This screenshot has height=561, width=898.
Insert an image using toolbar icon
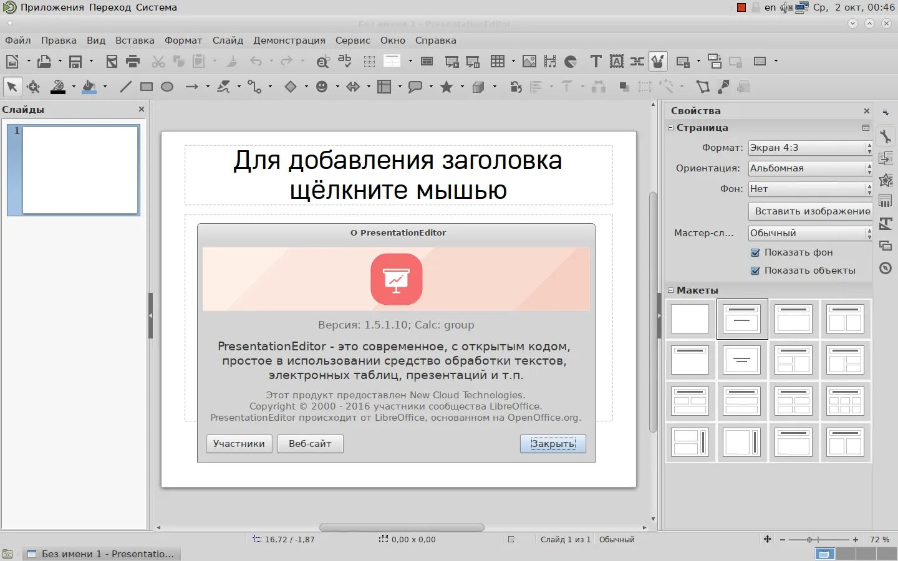point(529,61)
